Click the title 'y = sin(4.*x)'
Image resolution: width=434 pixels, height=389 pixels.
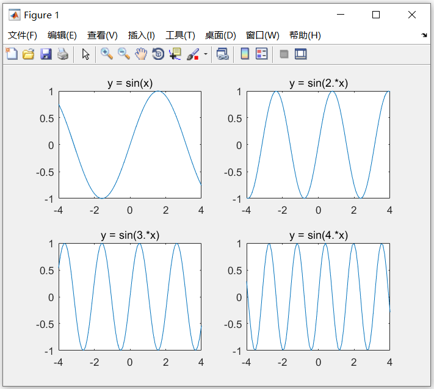319,235
